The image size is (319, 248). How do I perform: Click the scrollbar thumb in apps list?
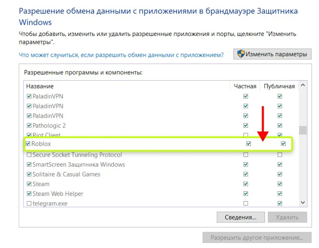pos(303,131)
